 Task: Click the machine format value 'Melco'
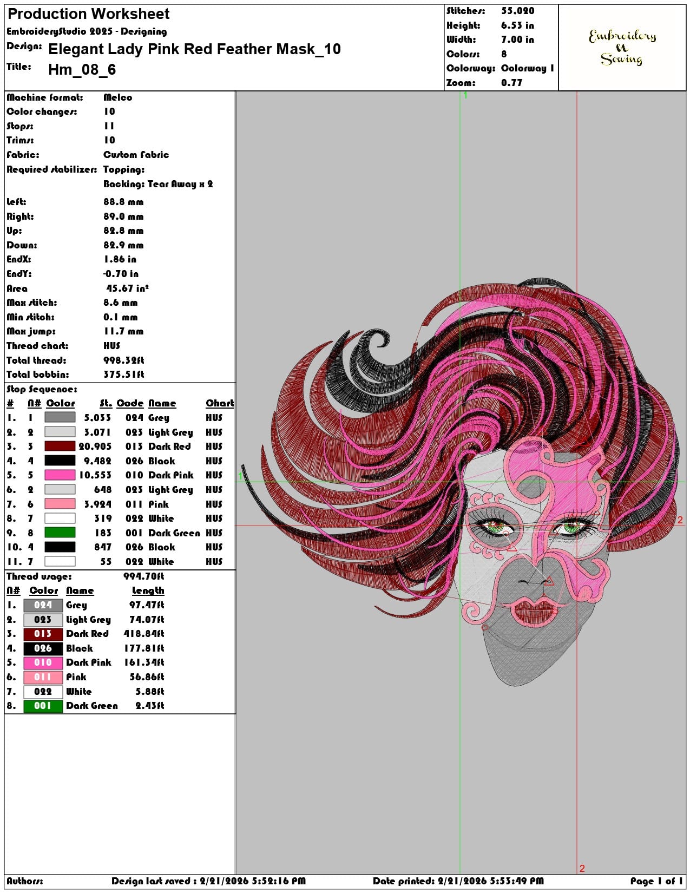click(118, 97)
